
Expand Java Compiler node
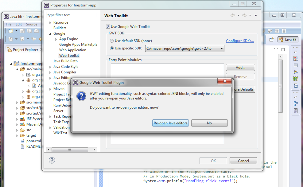point(50,72)
